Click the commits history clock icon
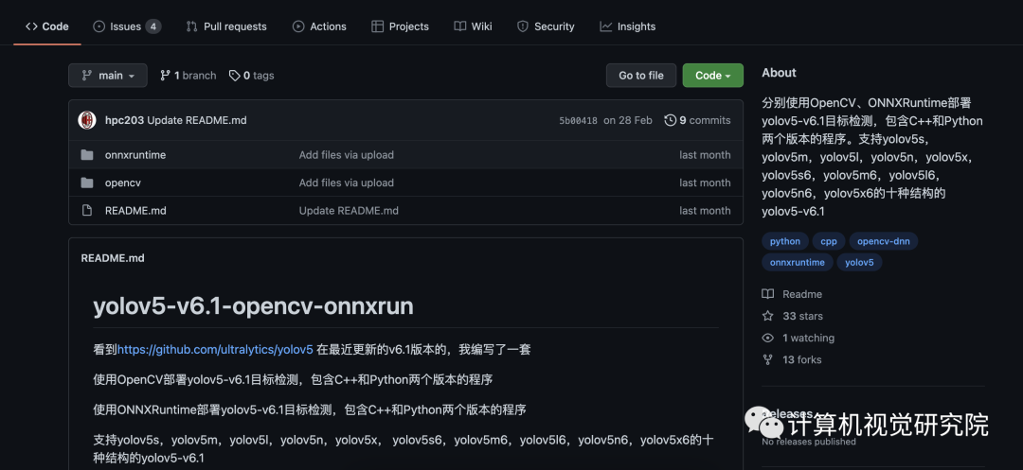 pyautogui.click(x=670, y=120)
